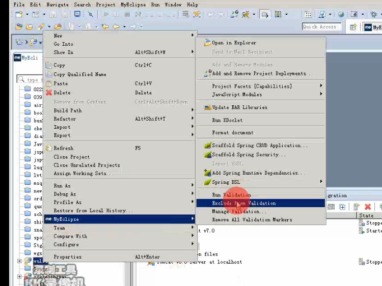Open the Navigate menu
382x286 pixels.
58,5
